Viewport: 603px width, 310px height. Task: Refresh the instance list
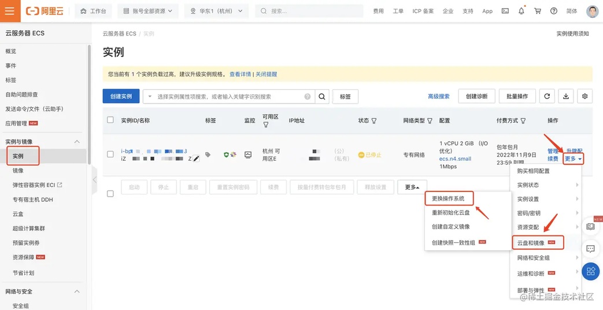pyautogui.click(x=547, y=96)
